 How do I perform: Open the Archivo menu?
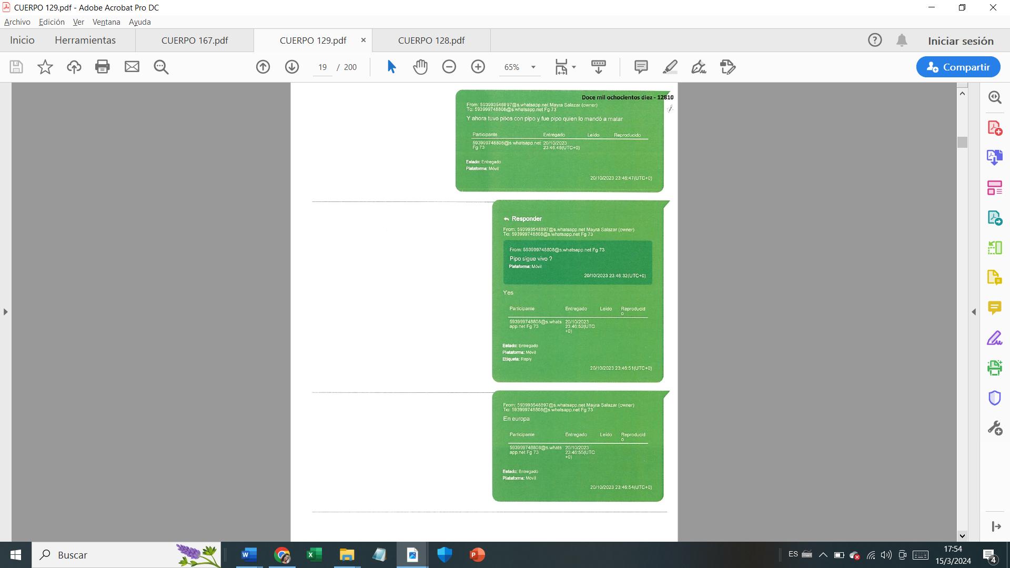tap(17, 22)
